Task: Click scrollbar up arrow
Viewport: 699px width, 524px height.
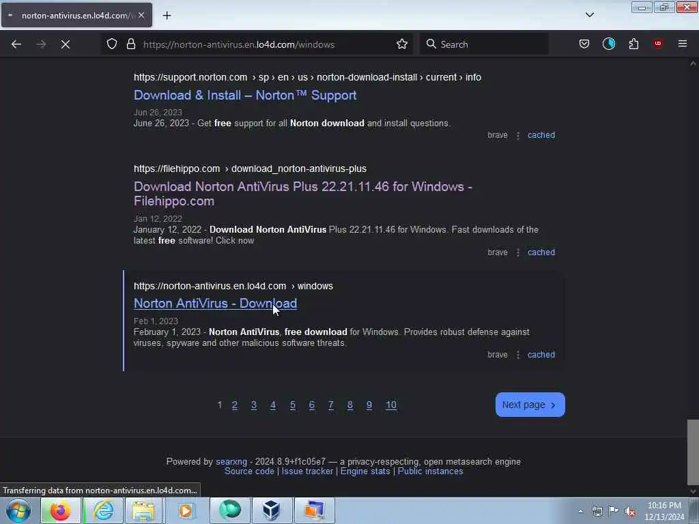Action: 693,63
